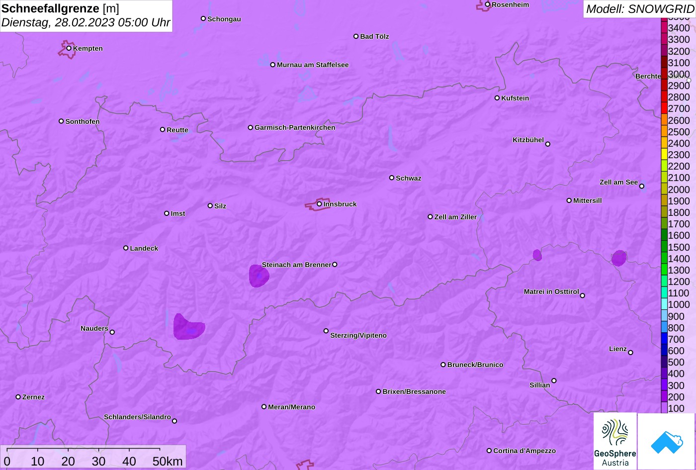
Task: Click the dark purple patch by Steinach am Brenner
Action: pyautogui.click(x=259, y=276)
